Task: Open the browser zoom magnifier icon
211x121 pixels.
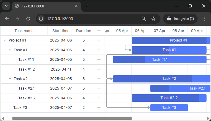Action: pyautogui.click(x=144, y=19)
